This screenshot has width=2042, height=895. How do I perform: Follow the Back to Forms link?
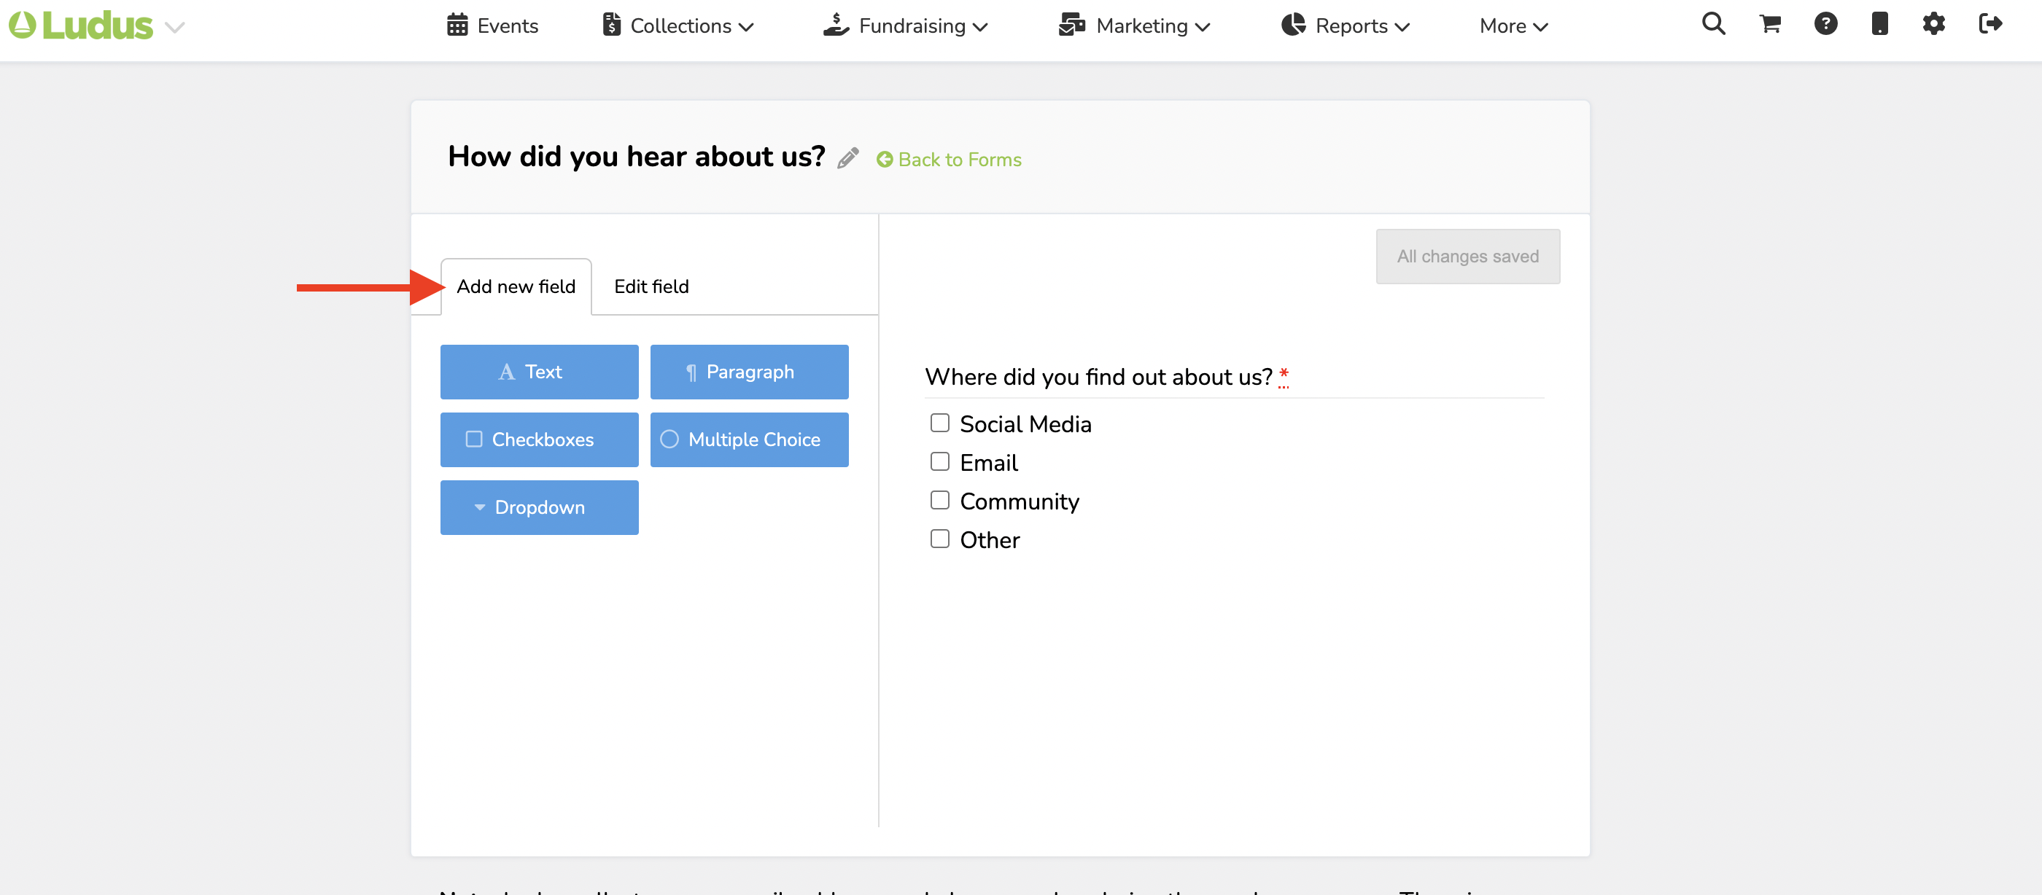pyautogui.click(x=949, y=160)
